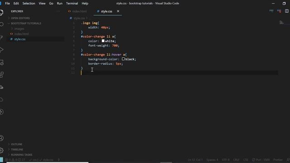290x163 pixels.
Task: Open the Extensions view
Action: point(2,75)
